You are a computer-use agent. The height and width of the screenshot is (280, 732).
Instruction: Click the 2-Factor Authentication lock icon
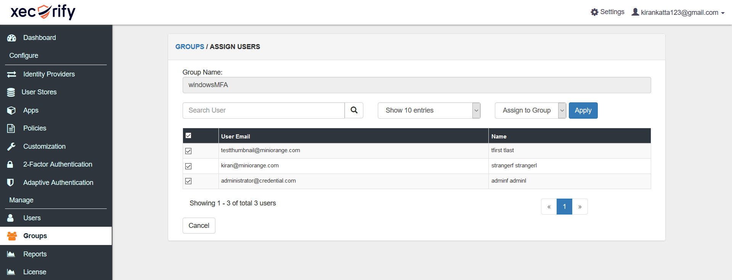[x=10, y=164]
